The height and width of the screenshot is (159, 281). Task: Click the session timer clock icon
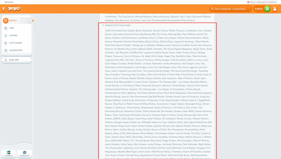click(6, 2)
